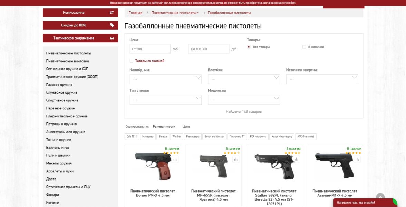This screenshot has width=406, height=207.
Task: Select the Все товары radio button
Action: coord(249,47)
